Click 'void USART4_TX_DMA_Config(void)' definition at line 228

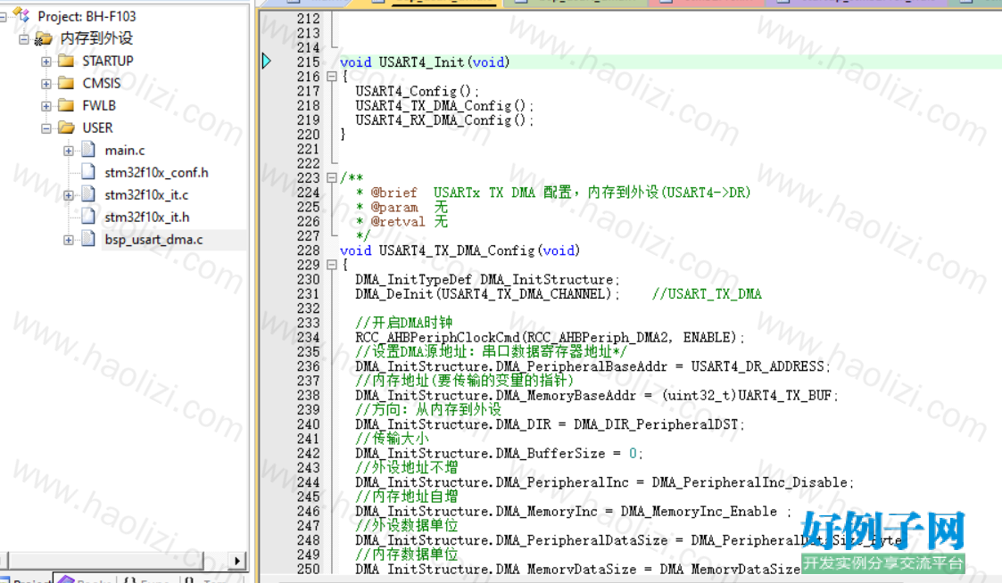pyautogui.click(x=460, y=250)
